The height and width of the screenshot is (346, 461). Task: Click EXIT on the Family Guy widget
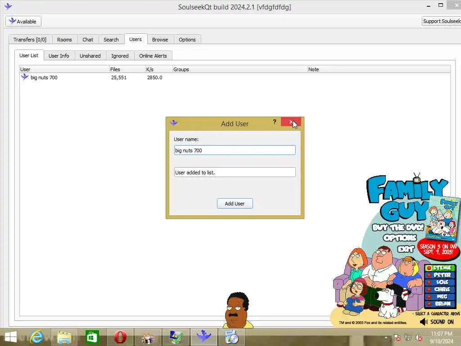406,249
